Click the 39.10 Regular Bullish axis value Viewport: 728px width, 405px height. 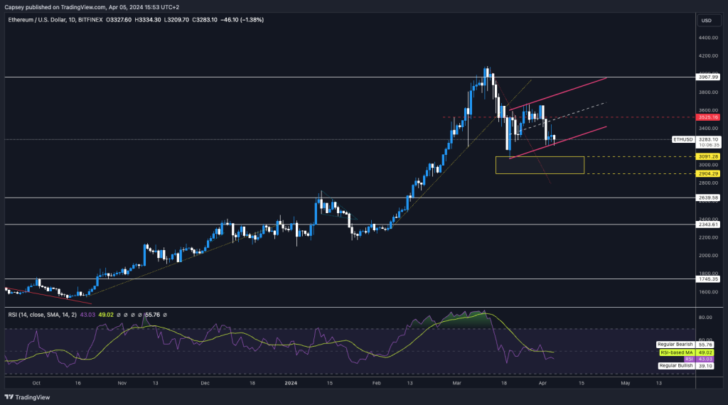pyautogui.click(x=705, y=366)
